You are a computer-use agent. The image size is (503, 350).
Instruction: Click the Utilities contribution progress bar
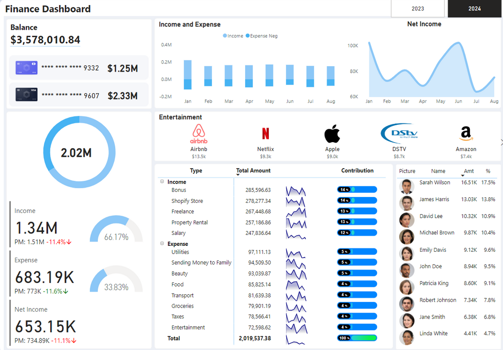click(x=357, y=252)
